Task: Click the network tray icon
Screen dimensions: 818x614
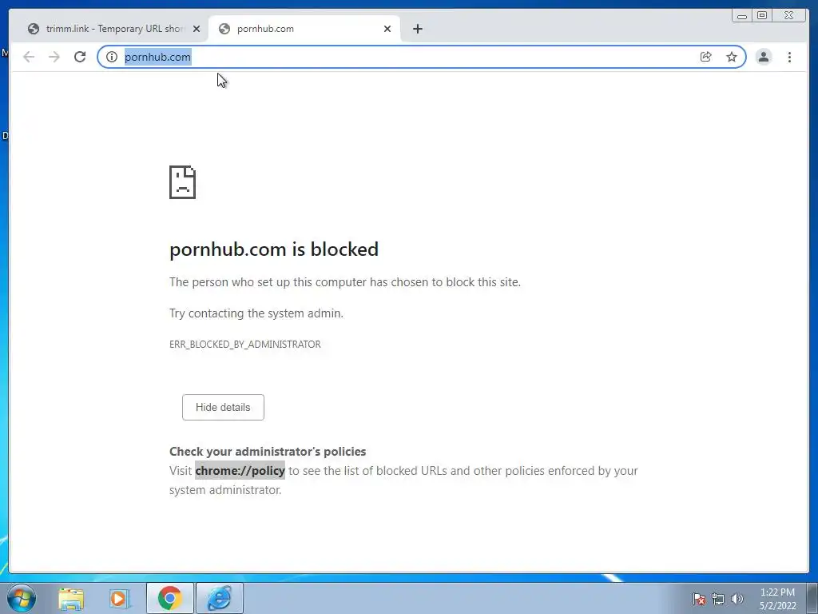Action: [718, 599]
